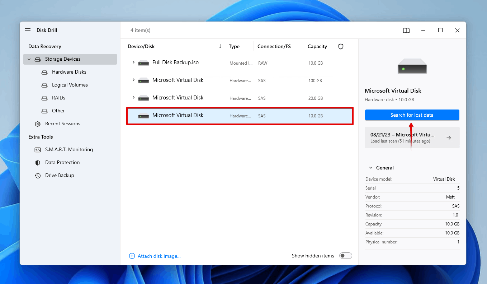487x284 pixels.
Task: Collapse the Storage Devices tree
Action: pyautogui.click(x=29, y=59)
